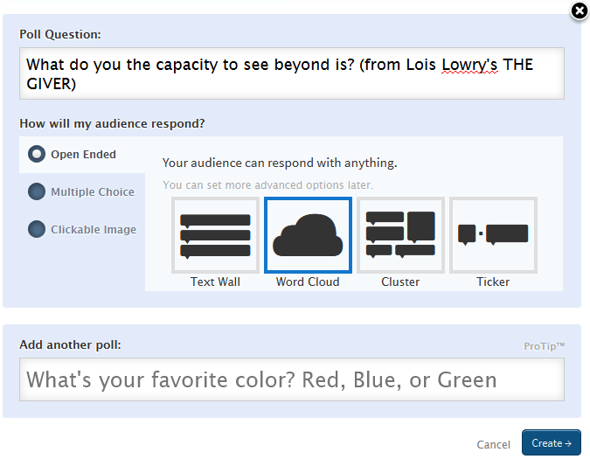This screenshot has width=590, height=459.
Task: Open the ProTip link
Action: coord(544,346)
